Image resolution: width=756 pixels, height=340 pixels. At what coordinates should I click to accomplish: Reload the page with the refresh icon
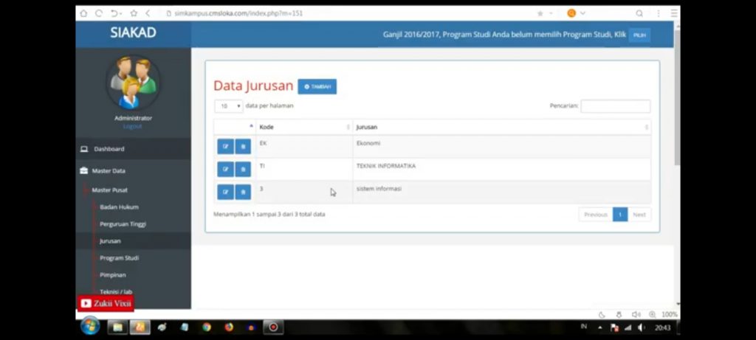coord(99,13)
